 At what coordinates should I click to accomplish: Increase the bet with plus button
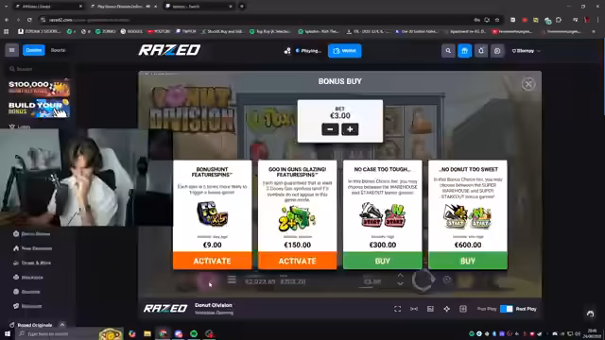point(350,129)
